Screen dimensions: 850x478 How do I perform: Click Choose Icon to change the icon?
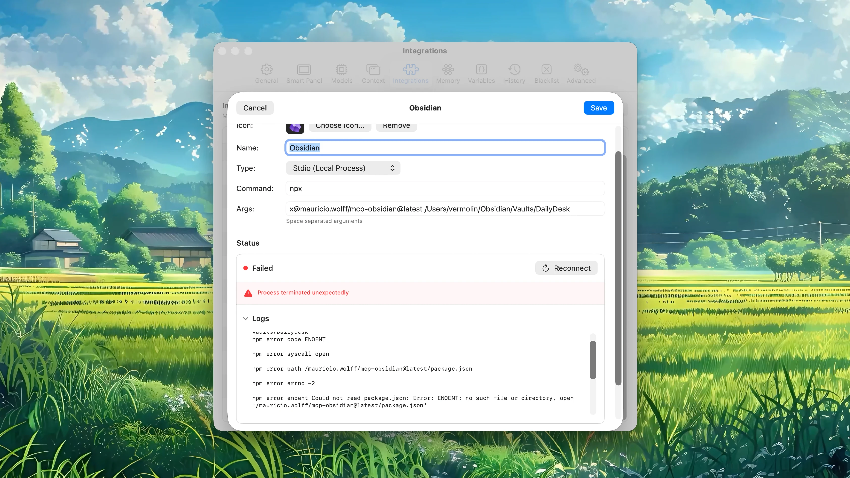tap(340, 125)
